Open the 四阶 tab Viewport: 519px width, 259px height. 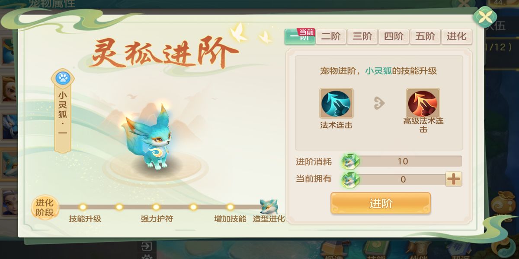tap(394, 37)
